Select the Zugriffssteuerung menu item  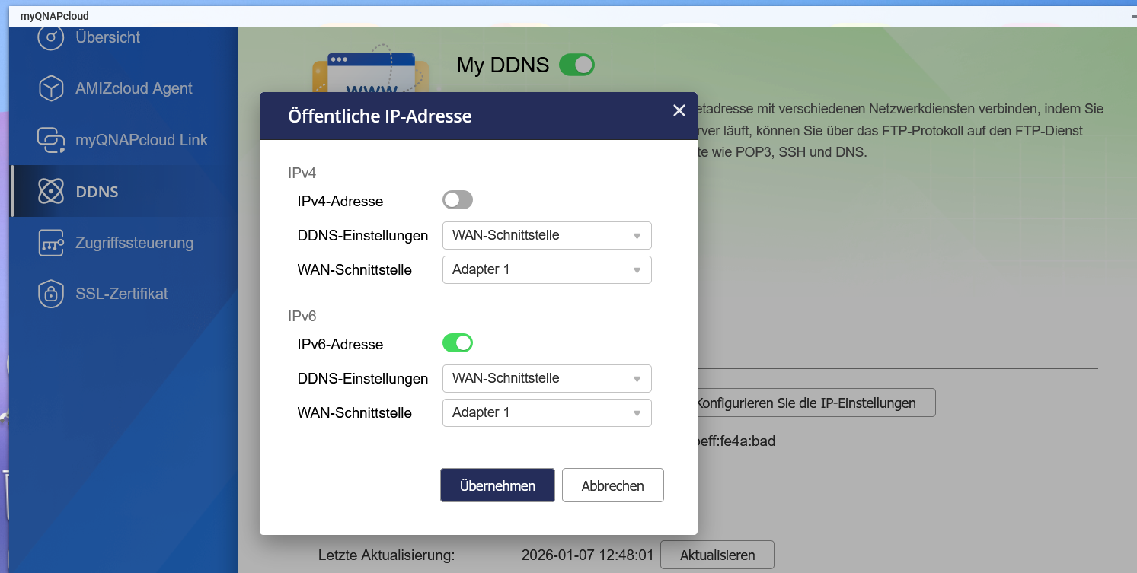coord(134,244)
